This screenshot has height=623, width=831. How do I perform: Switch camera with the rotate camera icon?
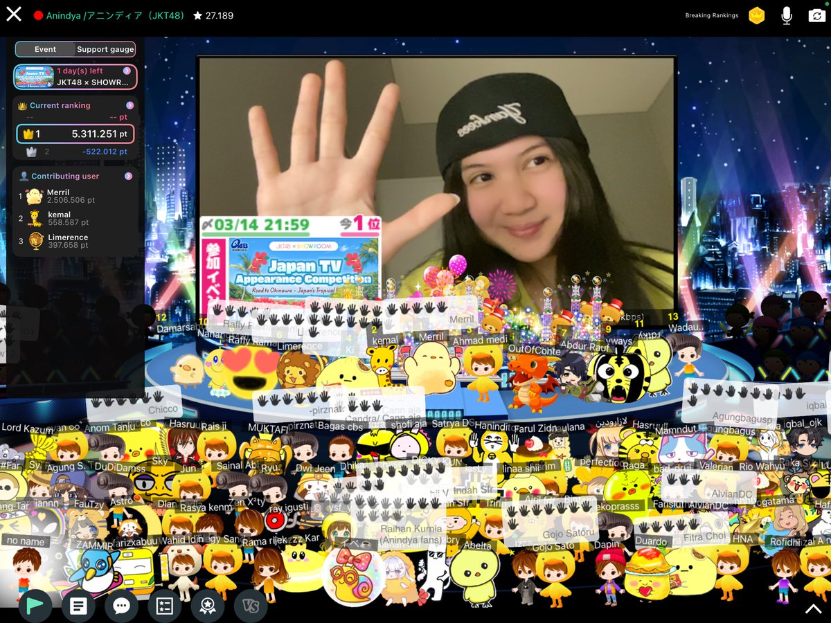[816, 15]
